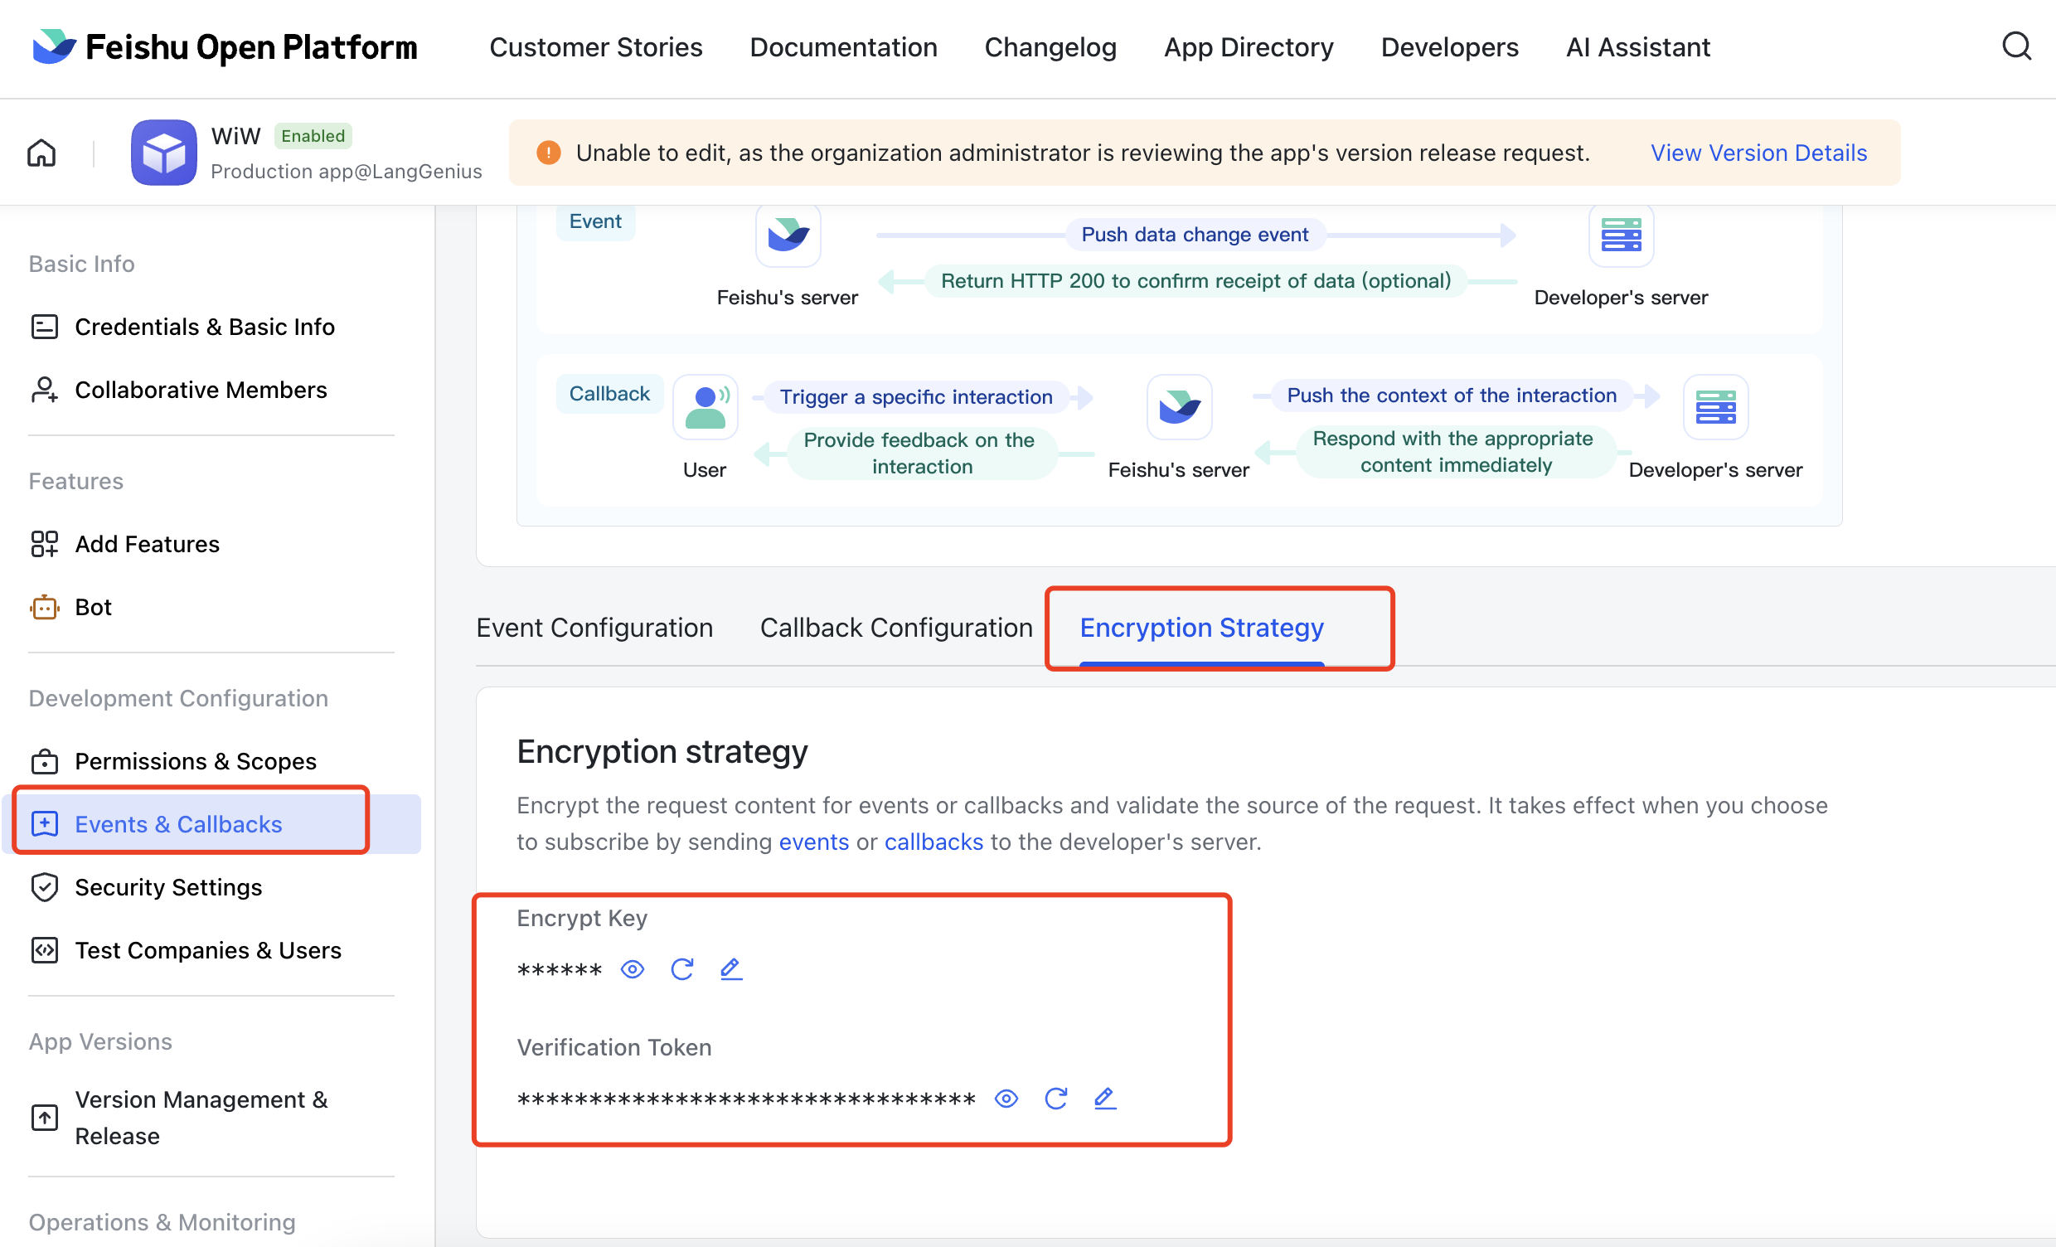Open the 'events' hyperlink in the description

[x=813, y=842]
